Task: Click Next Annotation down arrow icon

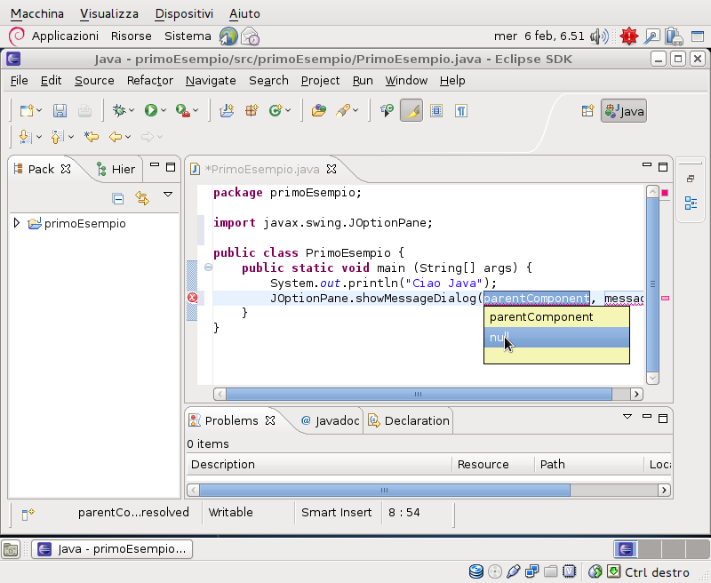Action: coord(25,137)
